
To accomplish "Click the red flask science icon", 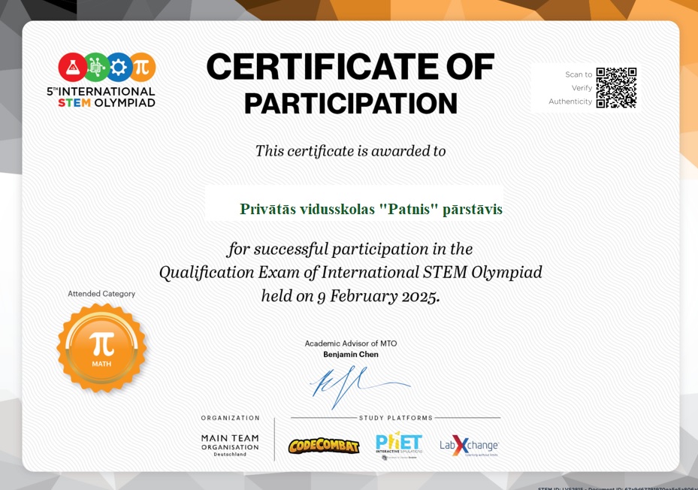I will (x=72, y=68).
